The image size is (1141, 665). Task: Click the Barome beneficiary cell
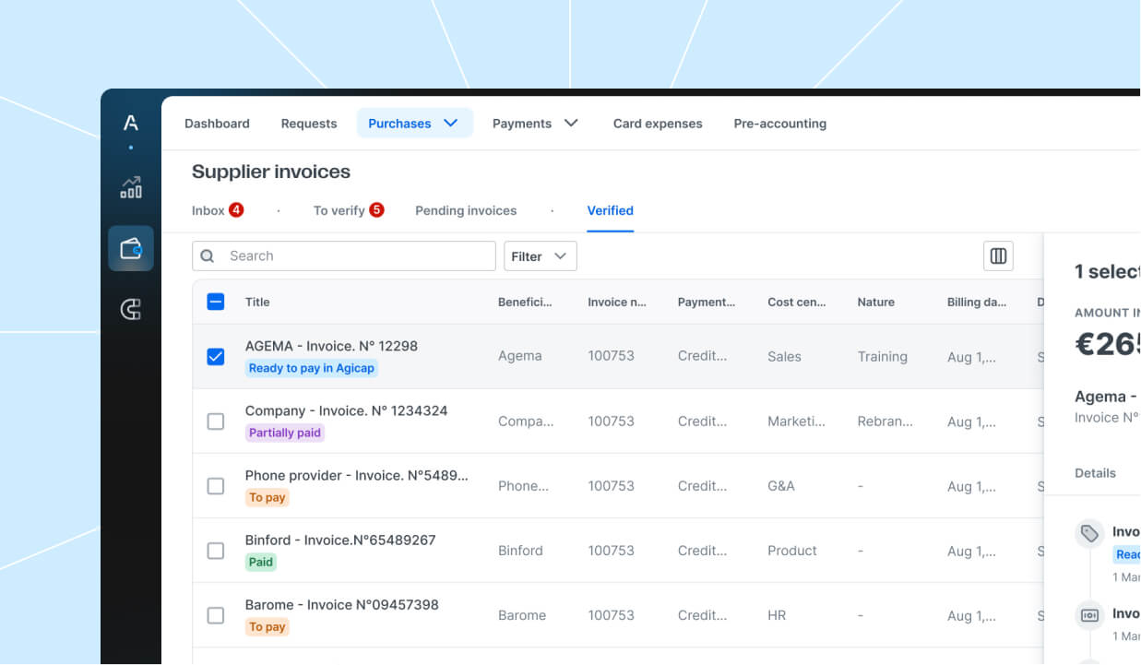522,615
